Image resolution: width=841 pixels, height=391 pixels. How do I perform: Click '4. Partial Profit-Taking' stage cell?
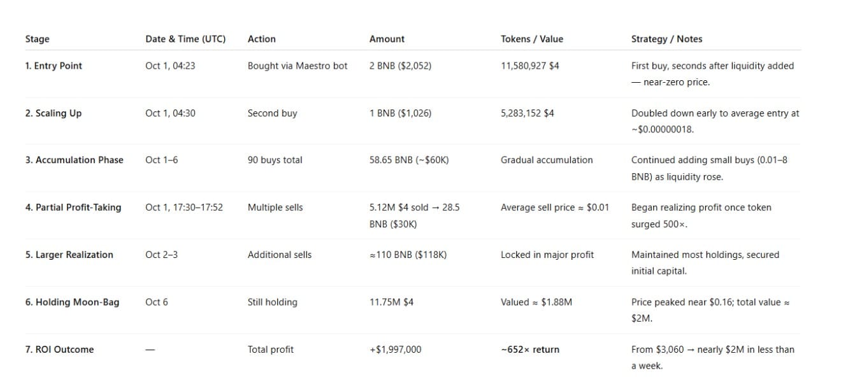click(73, 207)
